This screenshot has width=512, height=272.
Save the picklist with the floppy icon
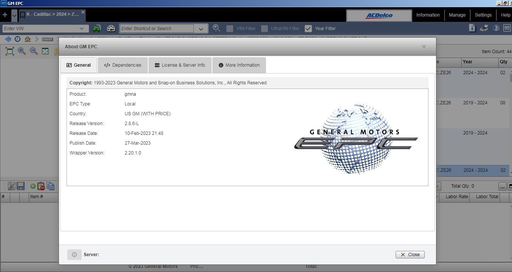[x=20, y=186]
